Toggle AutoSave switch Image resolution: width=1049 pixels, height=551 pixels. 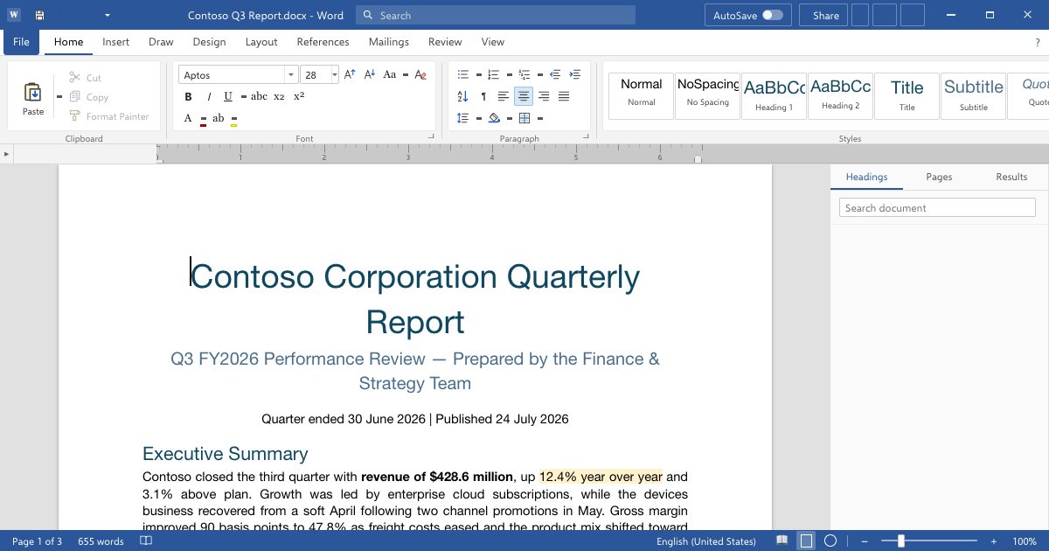pyautogui.click(x=773, y=16)
